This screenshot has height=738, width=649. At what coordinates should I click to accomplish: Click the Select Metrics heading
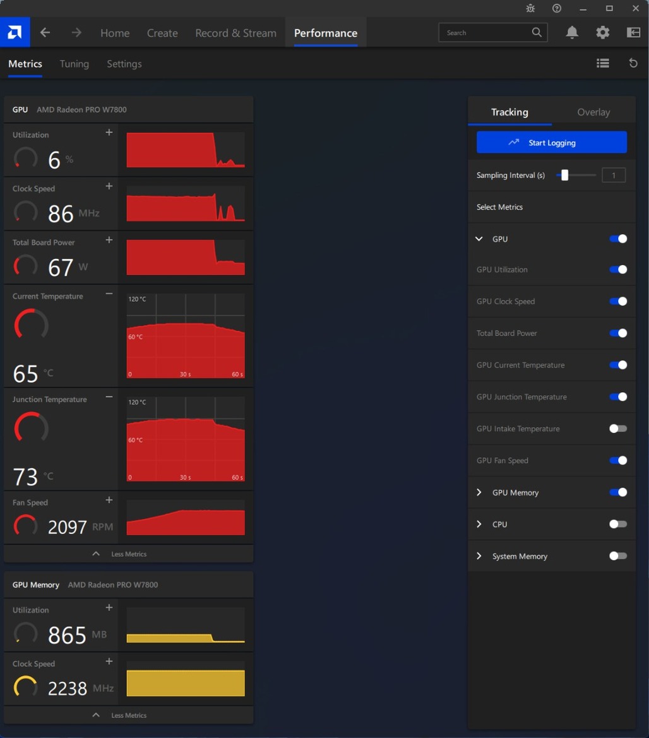[x=499, y=207]
